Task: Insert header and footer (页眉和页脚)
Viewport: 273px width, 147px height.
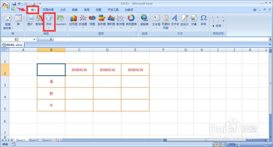Action: [166, 22]
